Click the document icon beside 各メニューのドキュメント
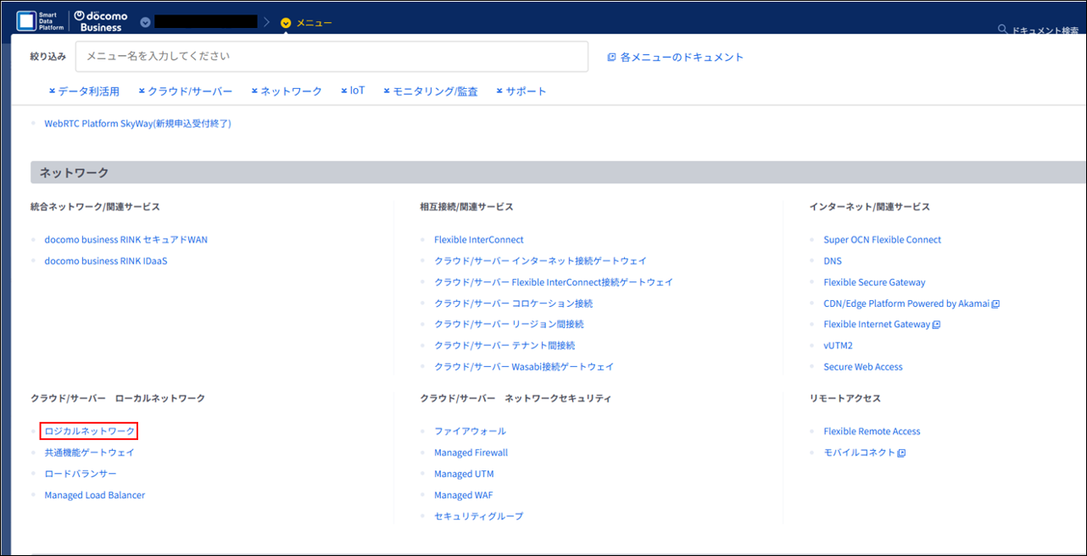 pyautogui.click(x=611, y=58)
